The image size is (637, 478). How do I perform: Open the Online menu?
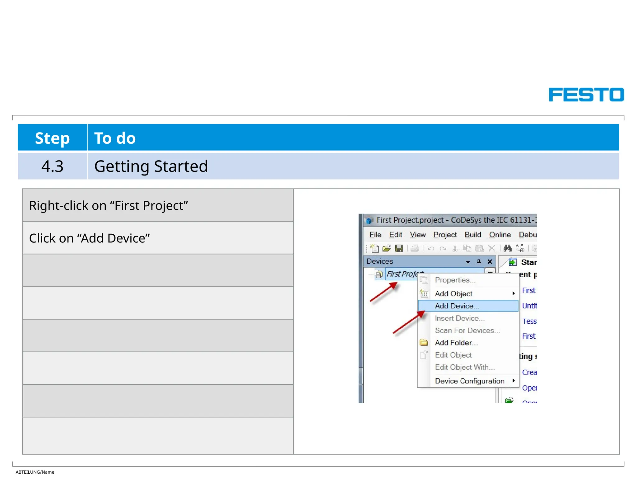tap(500, 235)
